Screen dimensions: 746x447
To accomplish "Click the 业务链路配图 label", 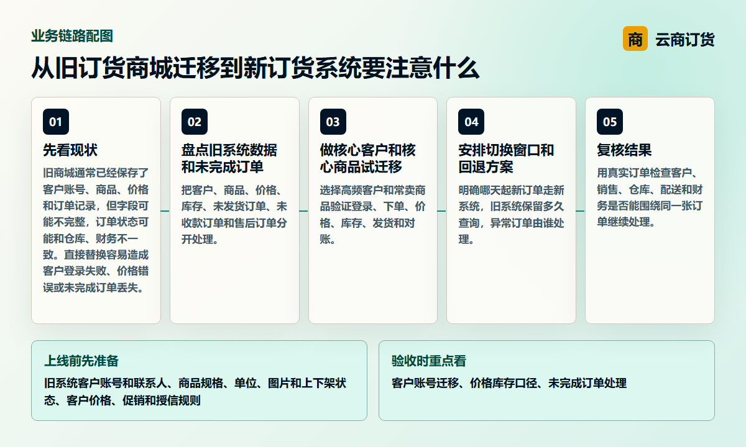I will 72,36.
